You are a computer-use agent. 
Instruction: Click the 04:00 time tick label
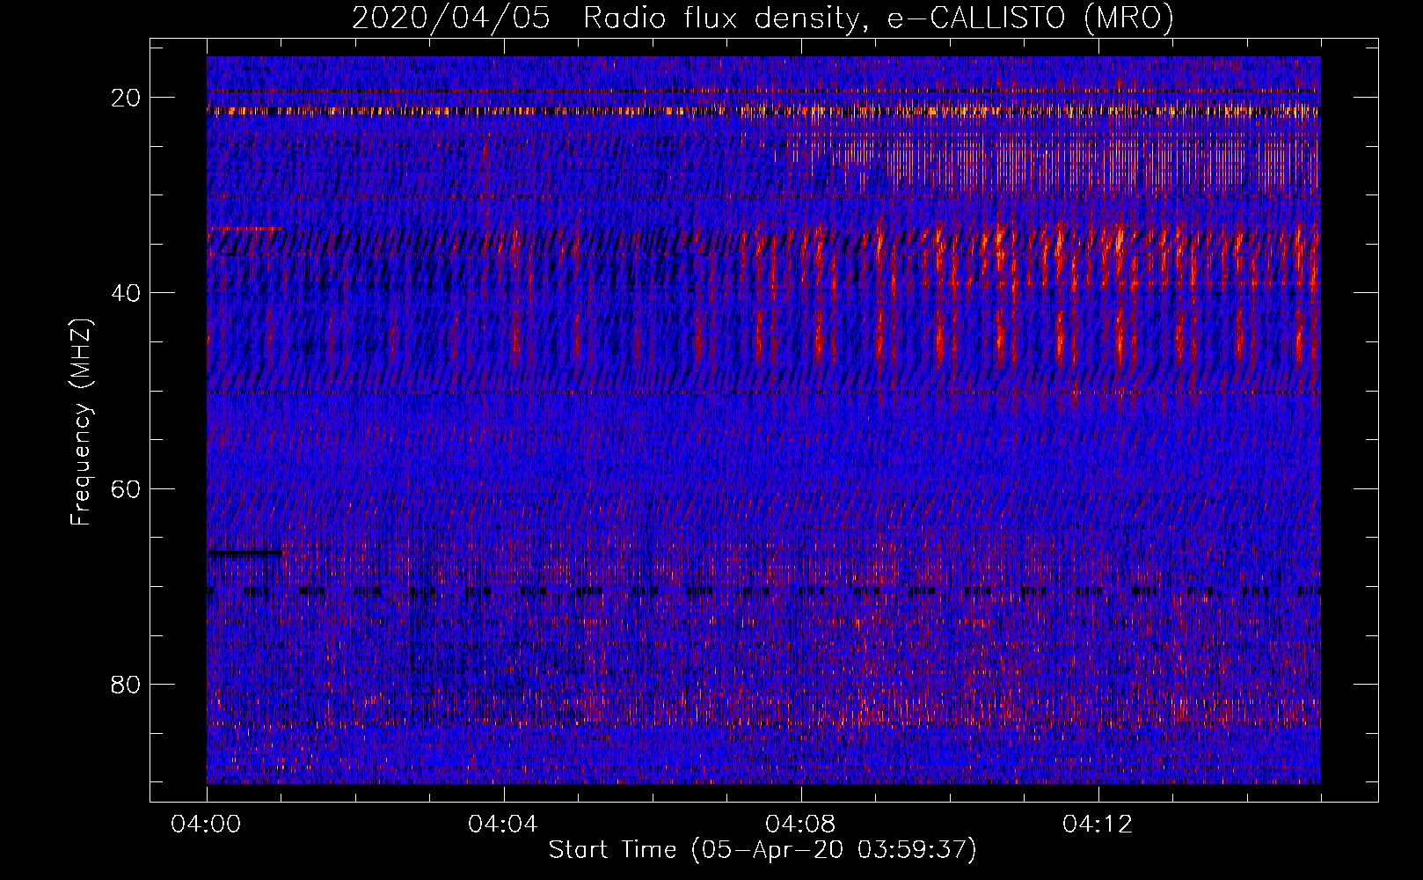tap(207, 825)
